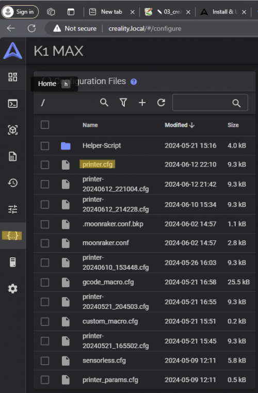
Task: Check the moonraker.conf checkbox
Action: point(45,243)
